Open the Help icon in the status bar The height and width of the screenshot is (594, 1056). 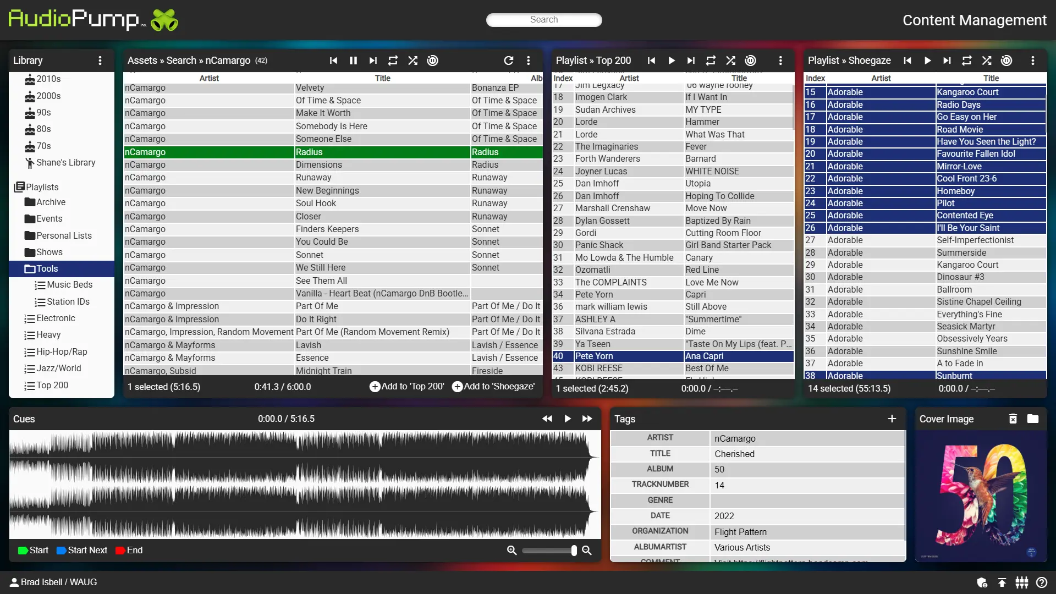(1042, 582)
